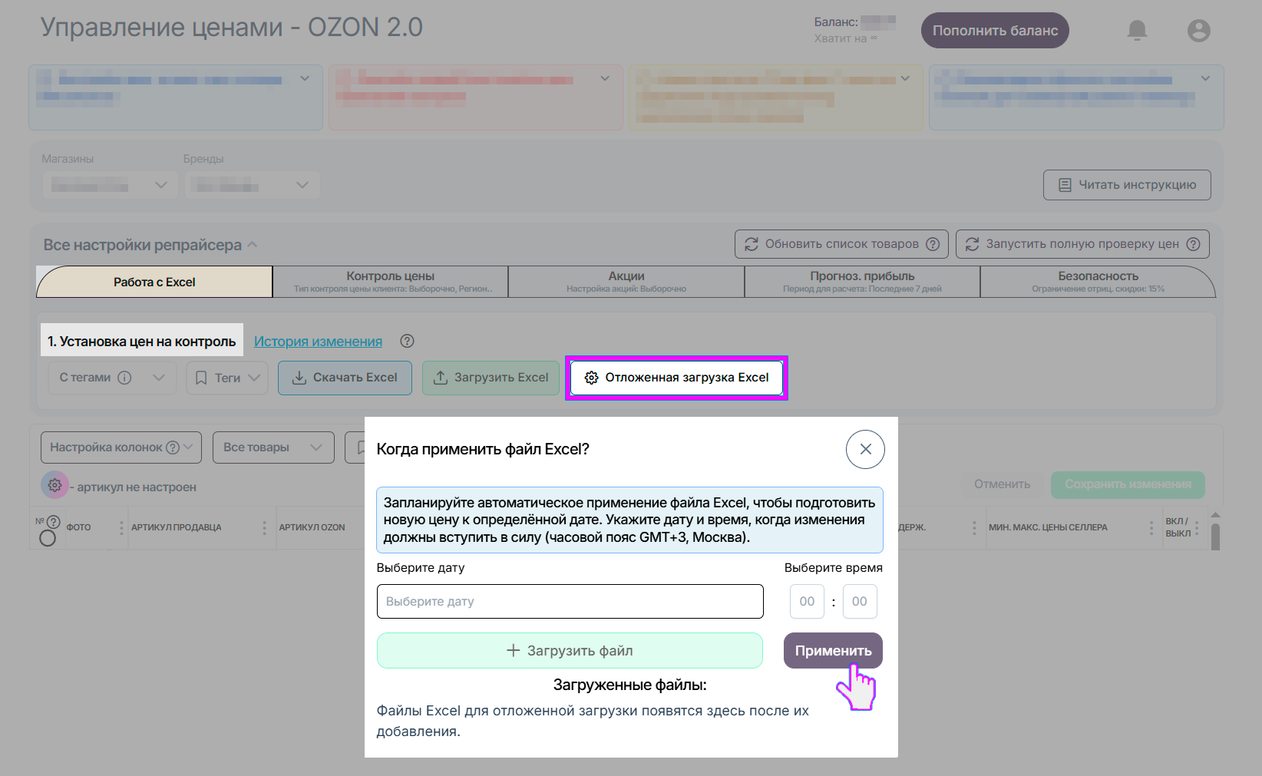Open the АРТИКУЛ ПРОДАВЦА column options dots
This screenshot has width=1262, height=776.
(x=264, y=527)
